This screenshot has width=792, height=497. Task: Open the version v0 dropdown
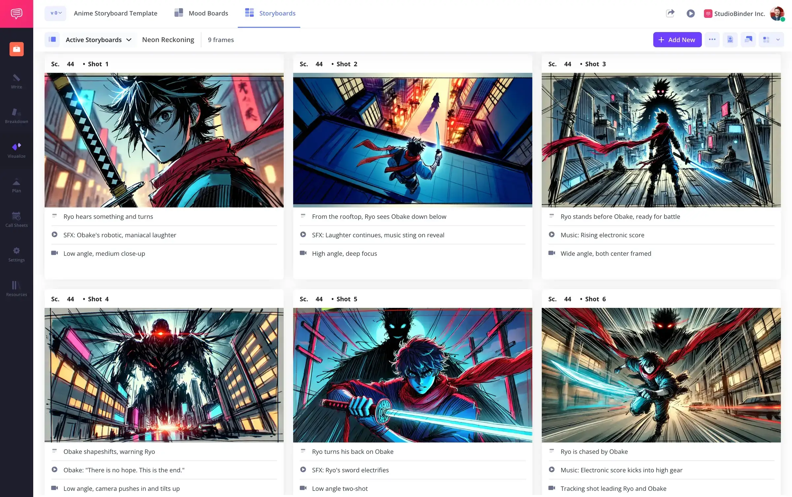point(55,14)
